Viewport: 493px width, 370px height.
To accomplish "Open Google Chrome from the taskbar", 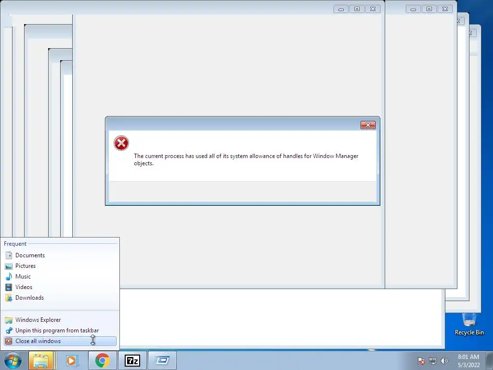I will [x=102, y=360].
